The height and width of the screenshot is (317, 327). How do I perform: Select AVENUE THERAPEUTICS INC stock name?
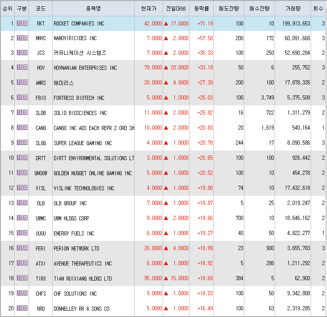(x=83, y=263)
